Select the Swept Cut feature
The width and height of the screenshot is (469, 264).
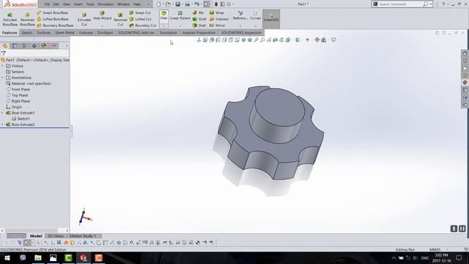[x=140, y=13]
